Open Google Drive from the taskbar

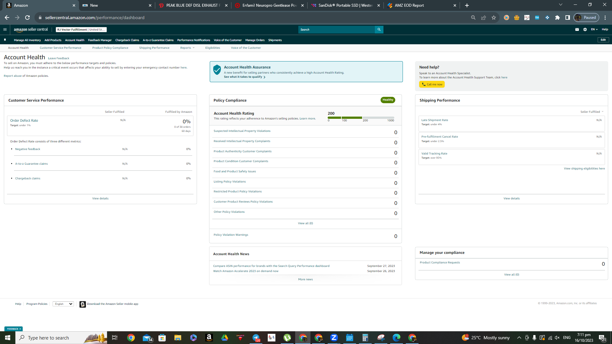pos(225,338)
